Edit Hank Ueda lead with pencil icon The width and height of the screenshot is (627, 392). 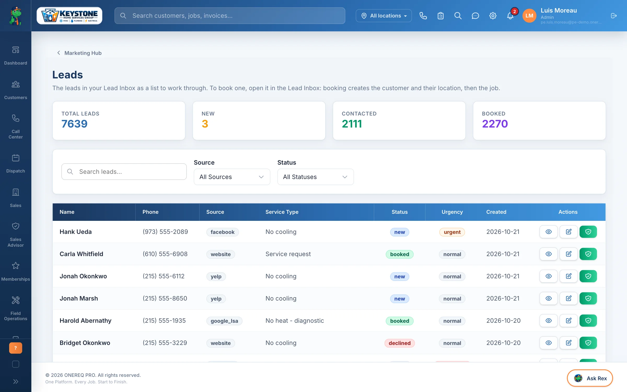(568, 232)
